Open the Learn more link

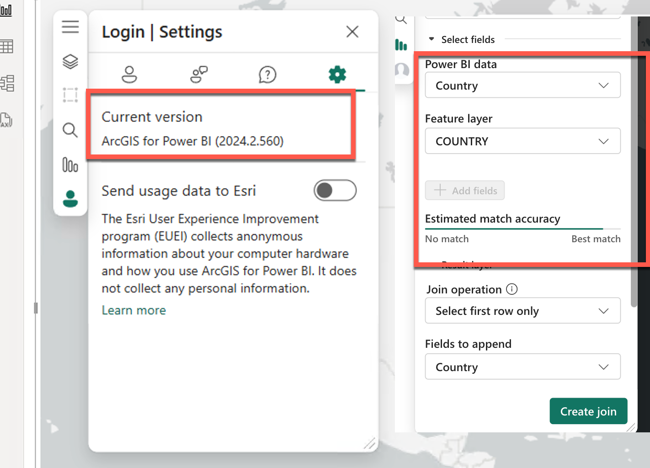pos(133,310)
